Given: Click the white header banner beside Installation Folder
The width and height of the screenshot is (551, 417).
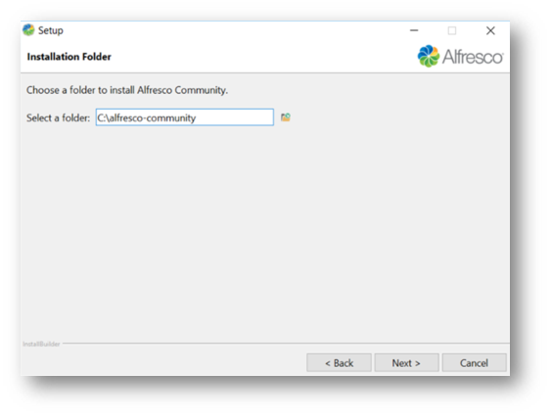Looking at the screenshot, I should [x=263, y=56].
